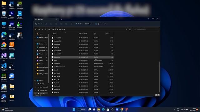Viewport: 200px width, 112px height.
Task: Refresh the folder view
Action: click(130, 30)
